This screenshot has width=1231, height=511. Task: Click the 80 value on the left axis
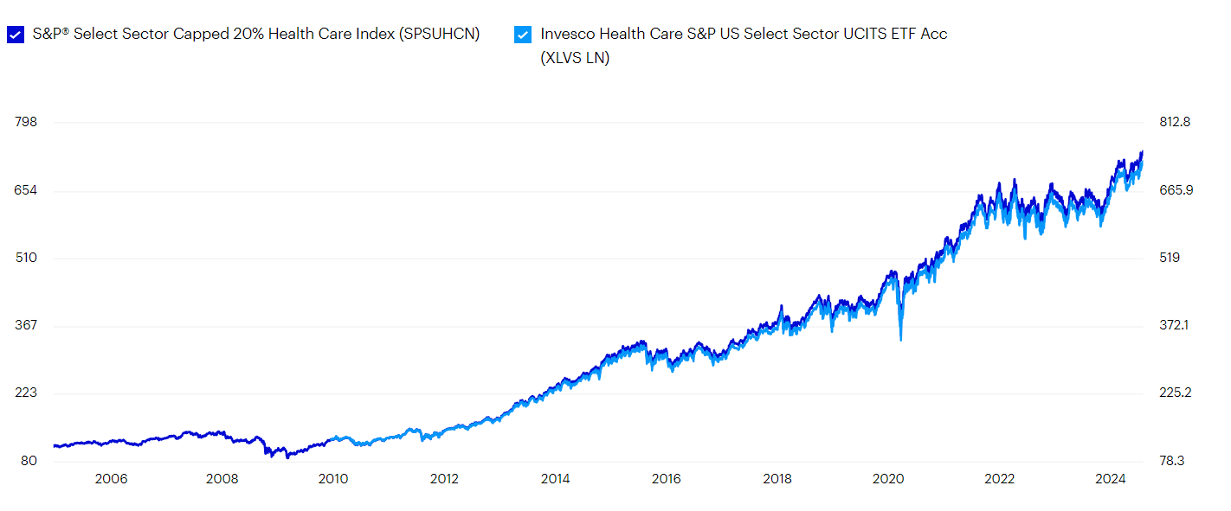(x=29, y=461)
